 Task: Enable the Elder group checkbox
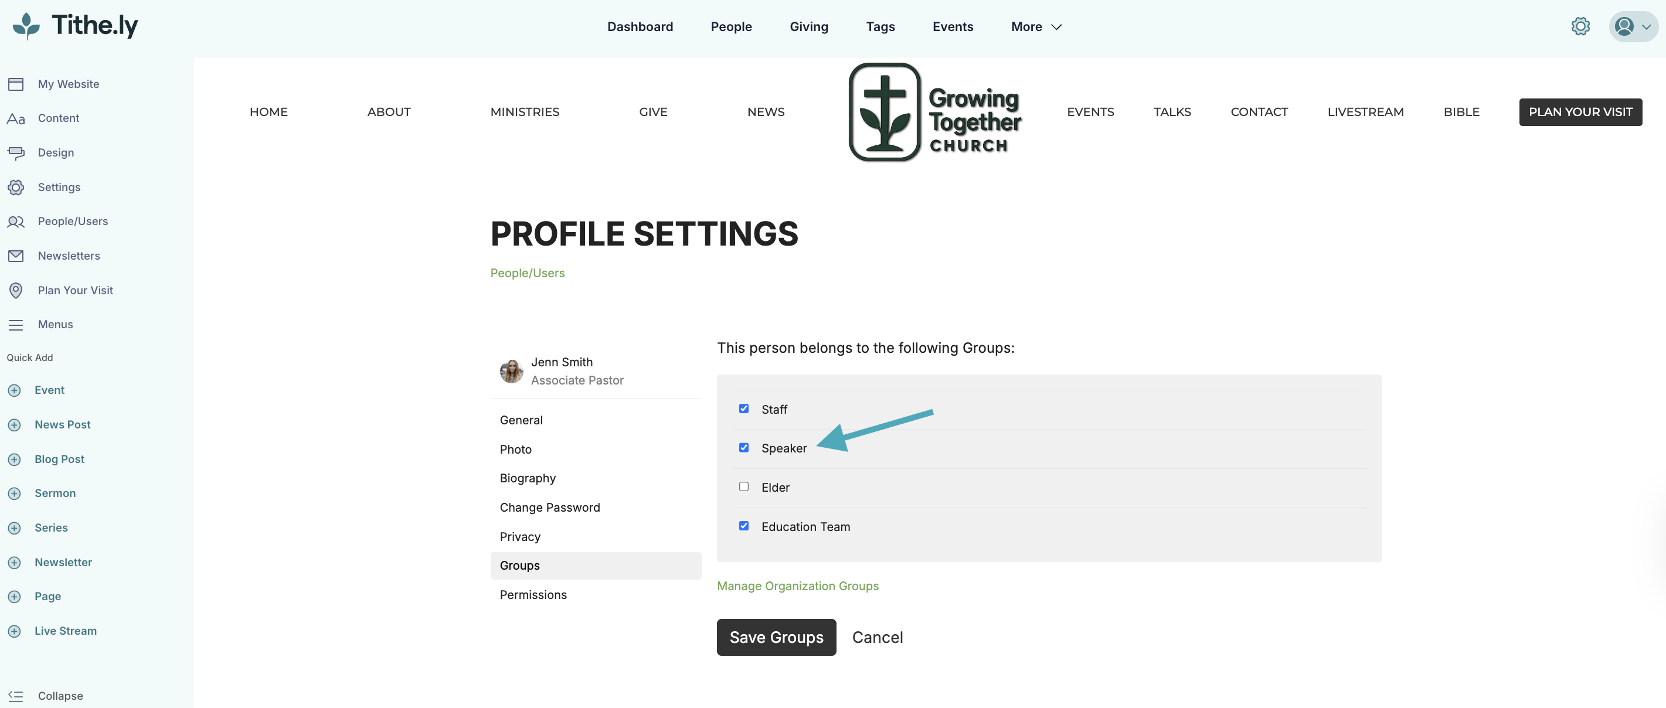744,487
